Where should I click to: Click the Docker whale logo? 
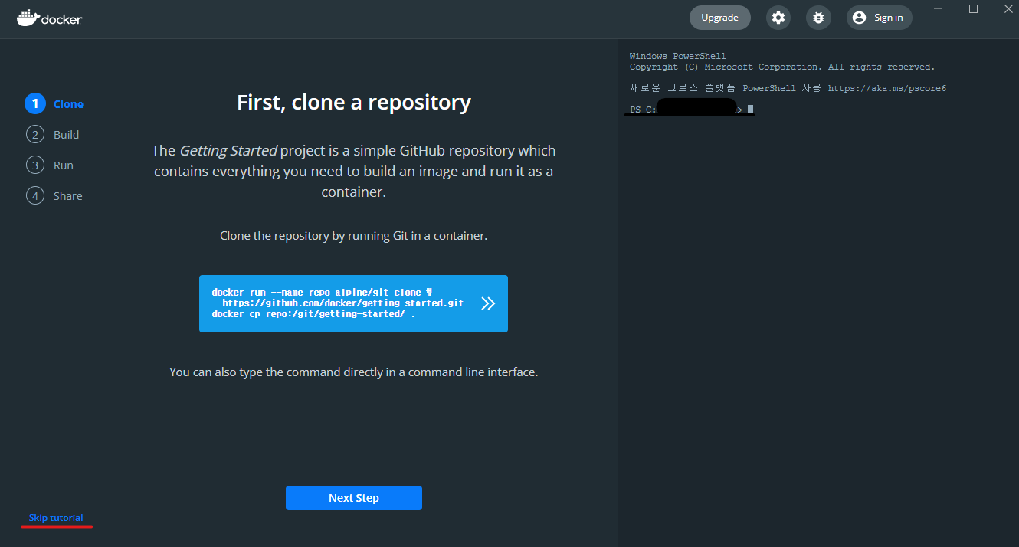point(49,18)
